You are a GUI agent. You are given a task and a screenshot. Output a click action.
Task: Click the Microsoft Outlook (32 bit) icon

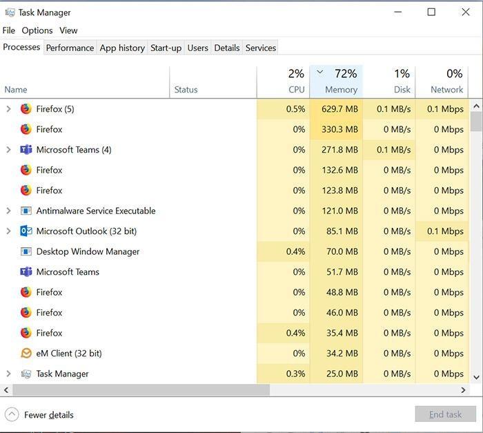point(26,231)
